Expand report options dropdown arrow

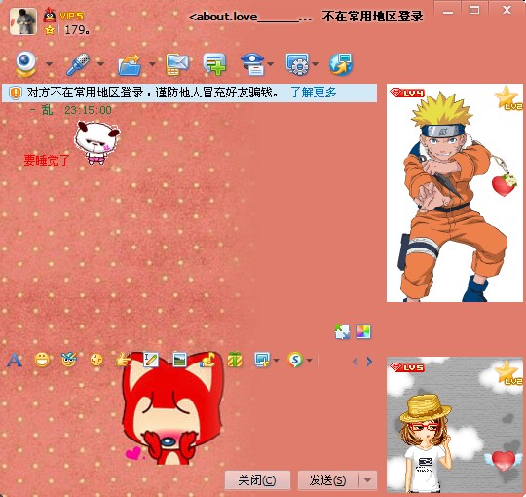(271, 64)
